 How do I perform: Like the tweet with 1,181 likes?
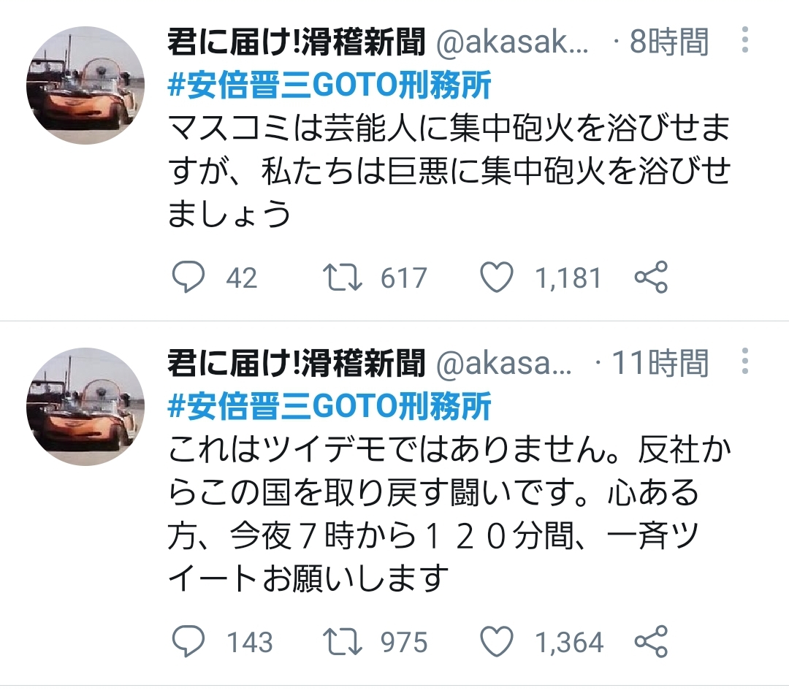tap(498, 278)
